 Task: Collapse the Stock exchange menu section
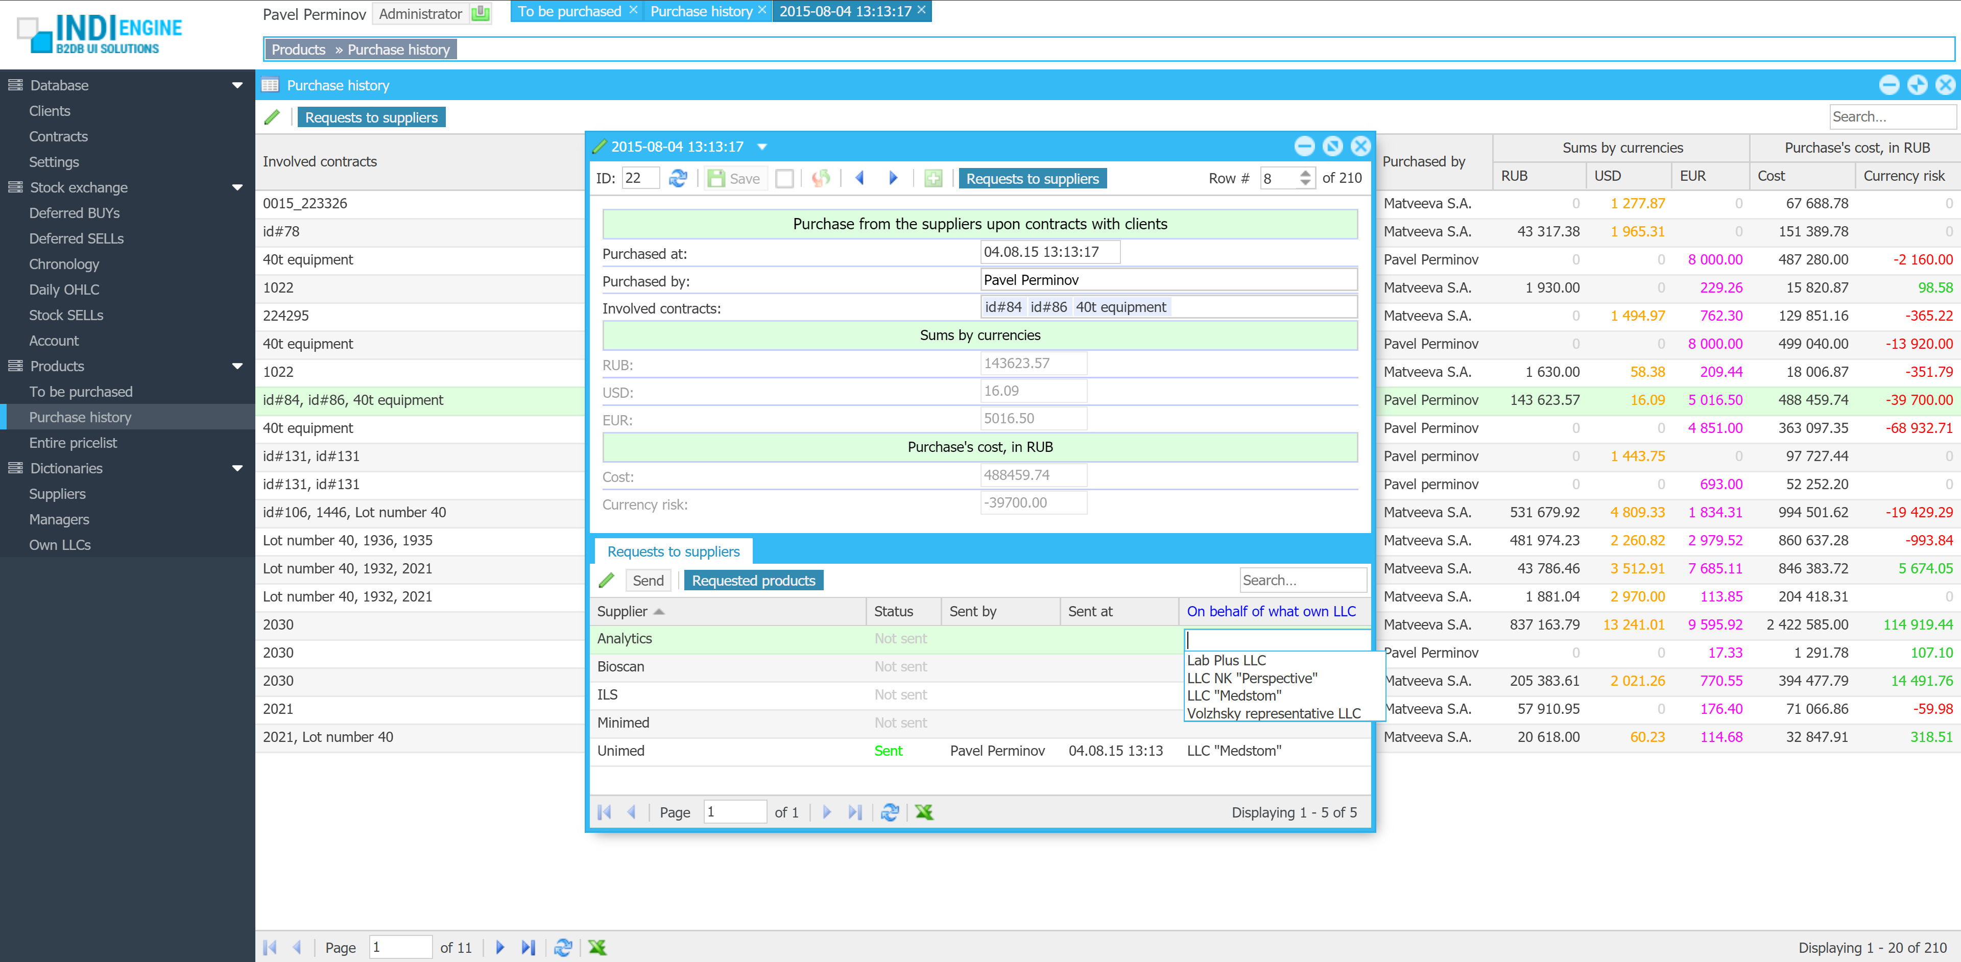(237, 187)
